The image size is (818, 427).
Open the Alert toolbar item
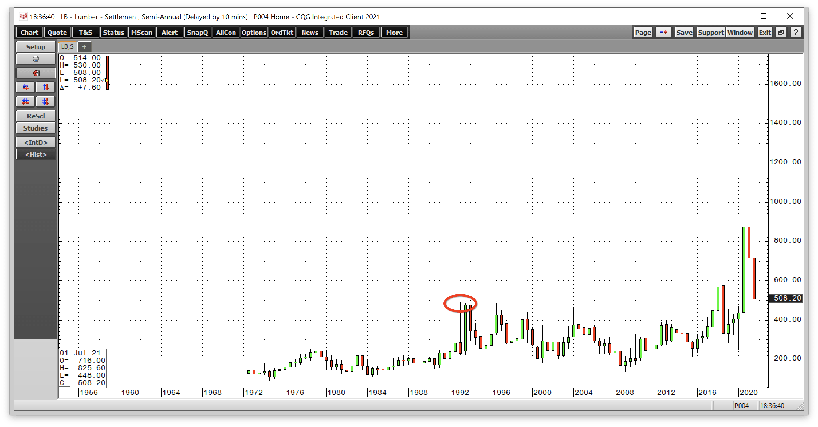click(170, 32)
